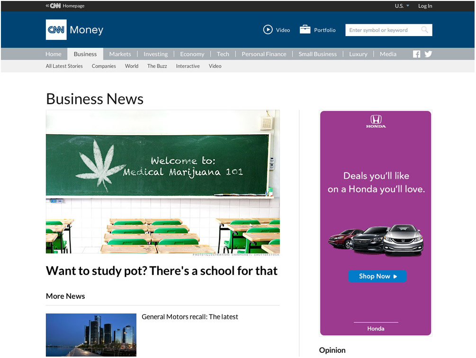The width and height of the screenshot is (476, 358).
Task: Click the CNN Money logo
Action: point(74,30)
